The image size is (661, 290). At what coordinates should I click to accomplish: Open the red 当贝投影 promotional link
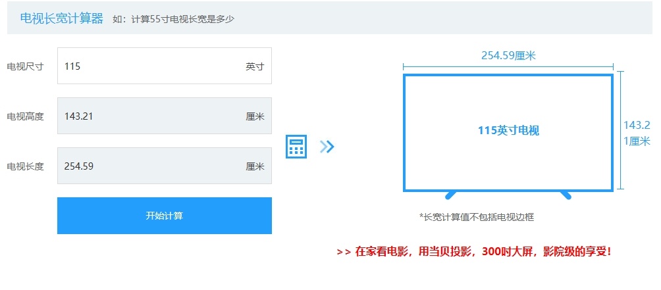click(474, 251)
